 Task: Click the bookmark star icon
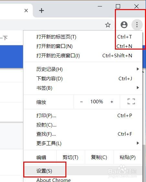pos(108,25)
